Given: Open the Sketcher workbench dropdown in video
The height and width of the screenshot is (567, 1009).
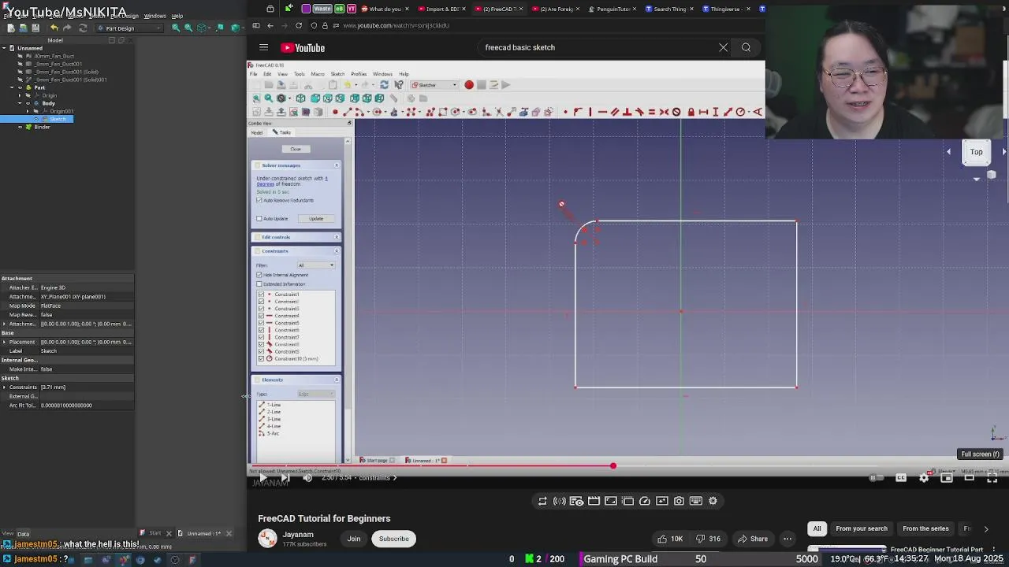Looking at the screenshot, I should coord(434,85).
